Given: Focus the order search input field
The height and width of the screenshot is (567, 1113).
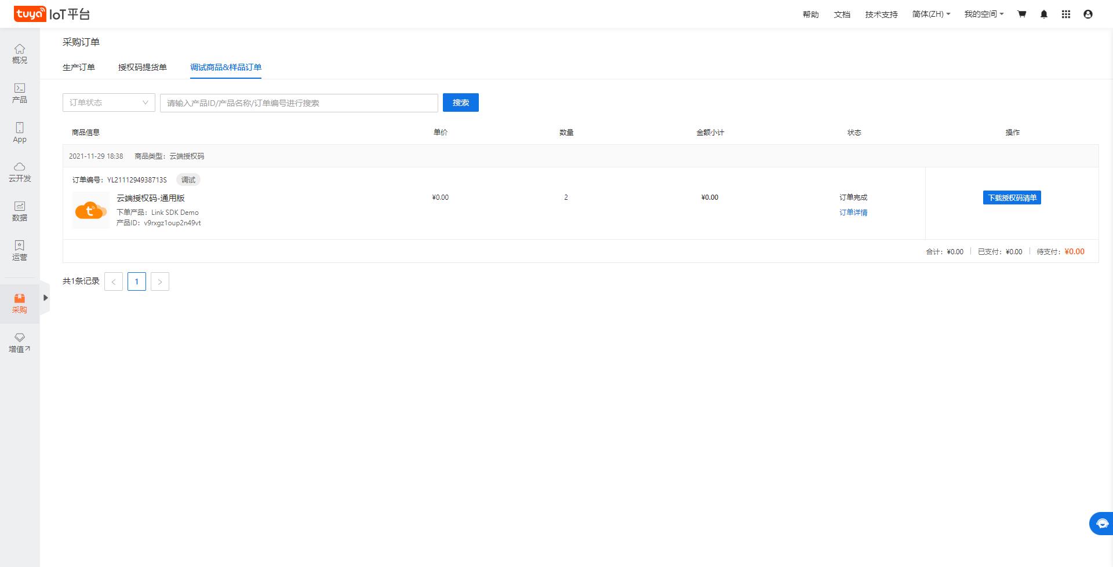Looking at the screenshot, I should (x=299, y=103).
